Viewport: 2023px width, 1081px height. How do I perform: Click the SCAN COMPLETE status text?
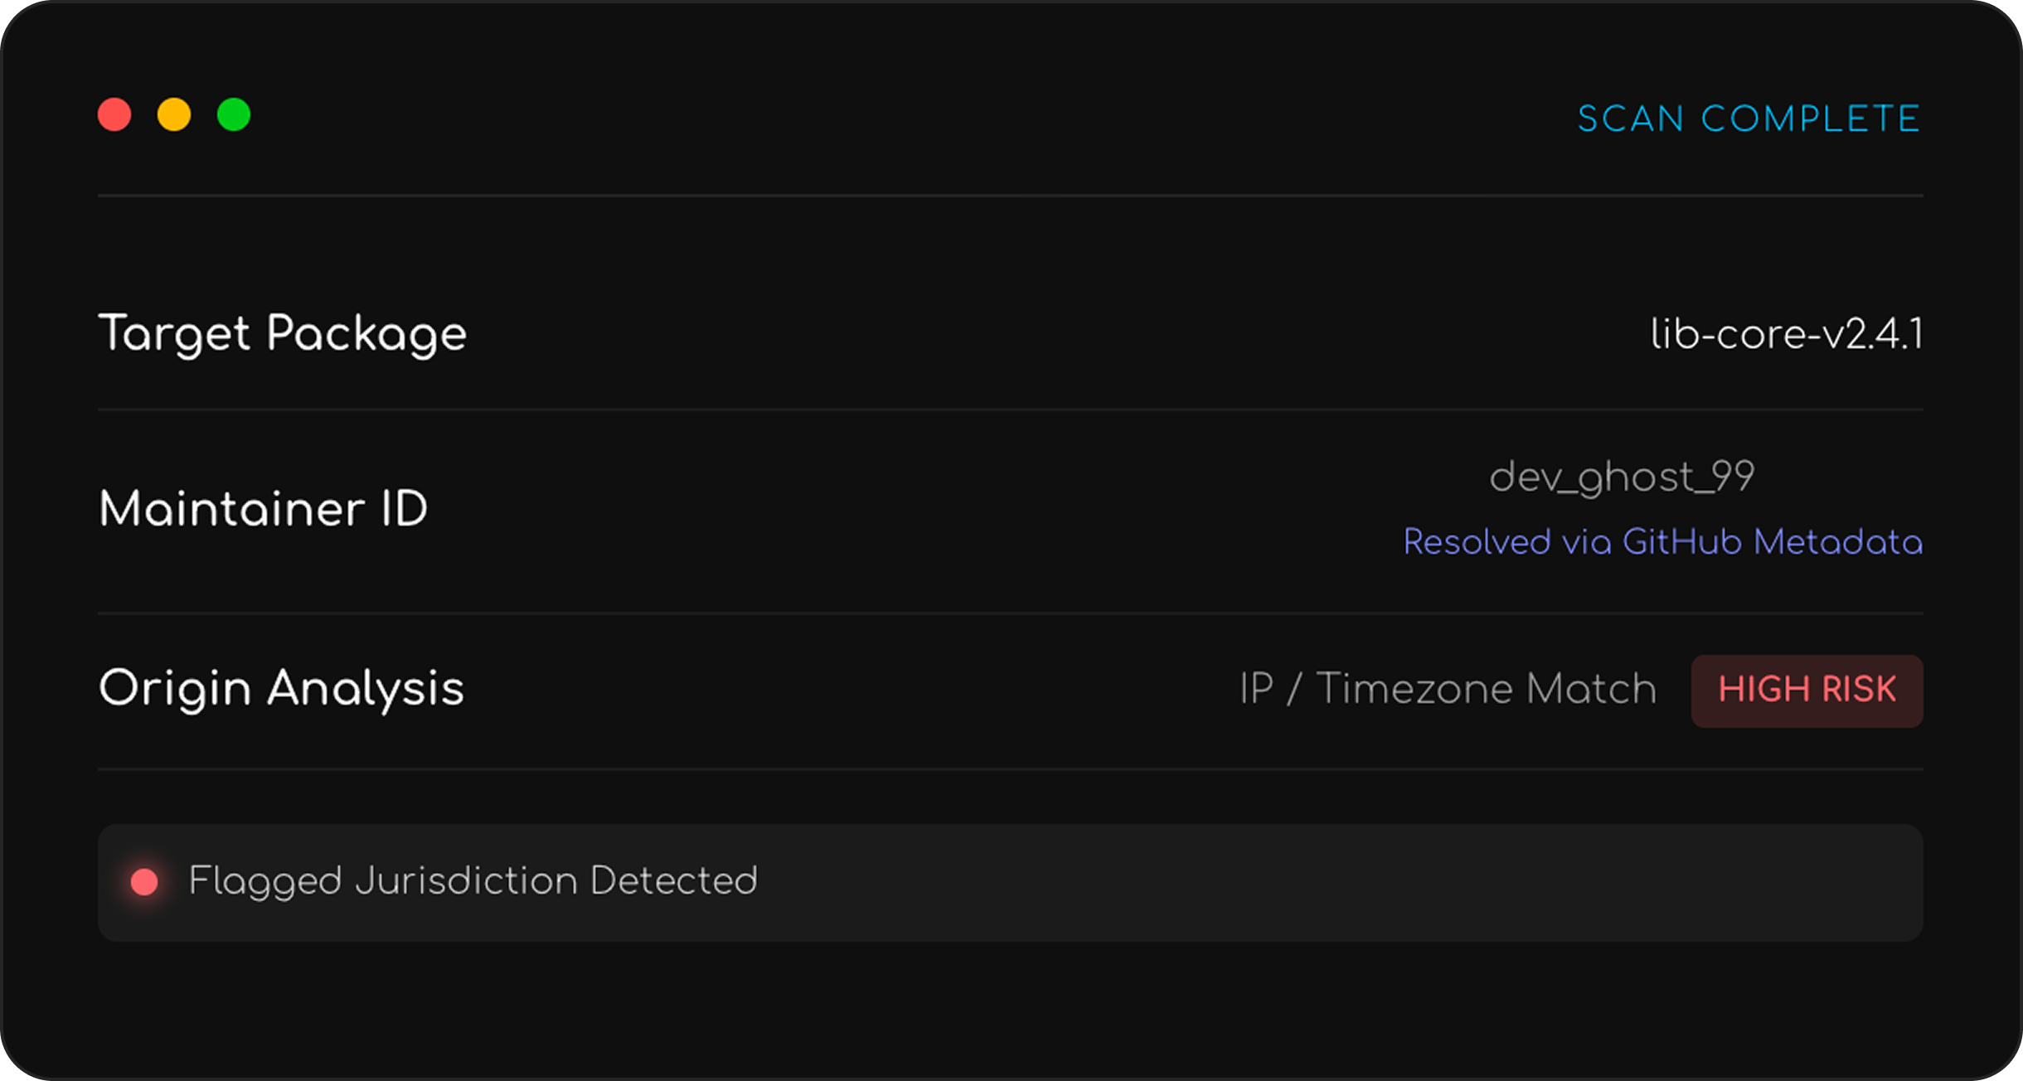(x=1749, y=119)
